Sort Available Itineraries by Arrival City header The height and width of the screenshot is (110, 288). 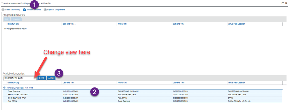click(122, 83)
